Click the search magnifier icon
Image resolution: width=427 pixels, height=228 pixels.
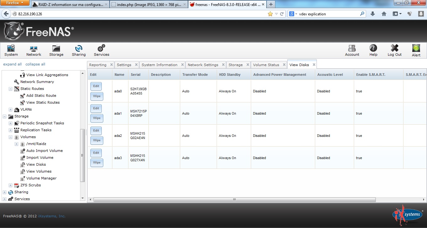(362, 14)
